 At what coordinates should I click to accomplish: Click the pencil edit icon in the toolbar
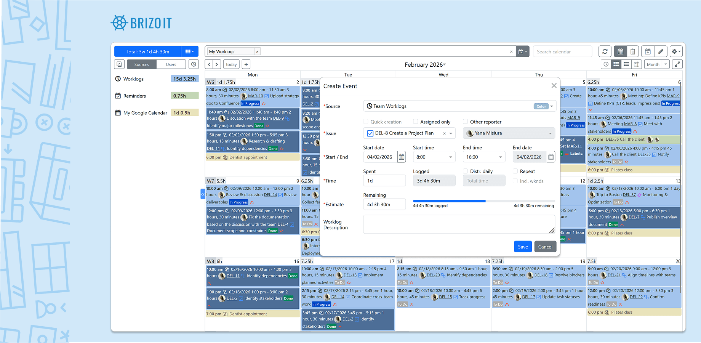661,51
